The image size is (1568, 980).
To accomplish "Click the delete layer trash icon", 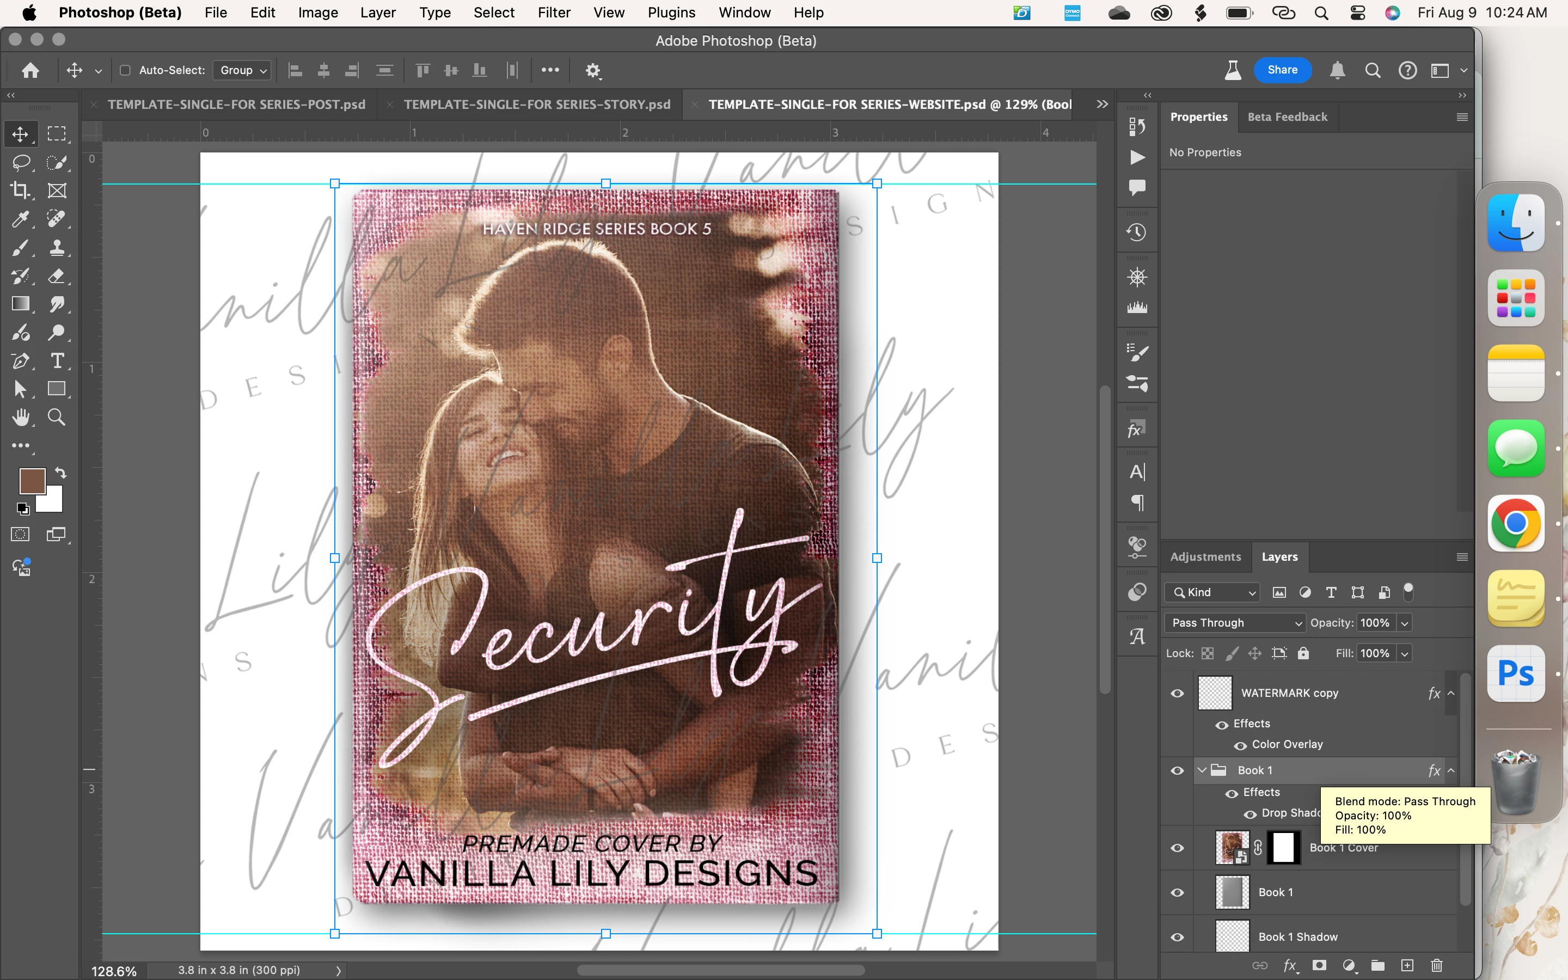I will point(1436,966).
